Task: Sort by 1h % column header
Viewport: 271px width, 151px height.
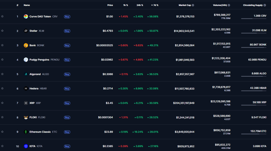Action: click(x=126, y=5)
